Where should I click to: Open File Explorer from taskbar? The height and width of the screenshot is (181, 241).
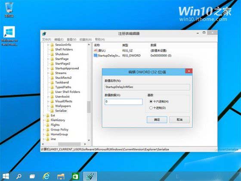[x=61, y=177]
